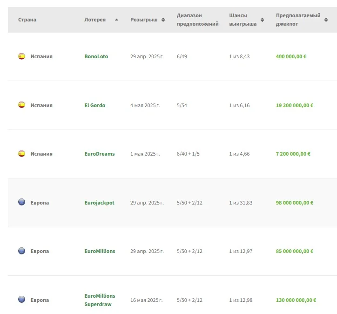Click BonoLoto date 29 апр. 2025 г.
337x314 pixels.
pos(147,56)
